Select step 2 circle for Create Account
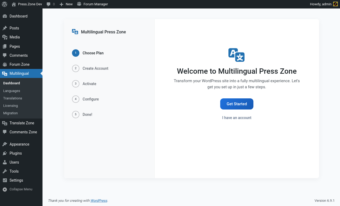Viewport: 340px width, 206px height. coord(76,68)
